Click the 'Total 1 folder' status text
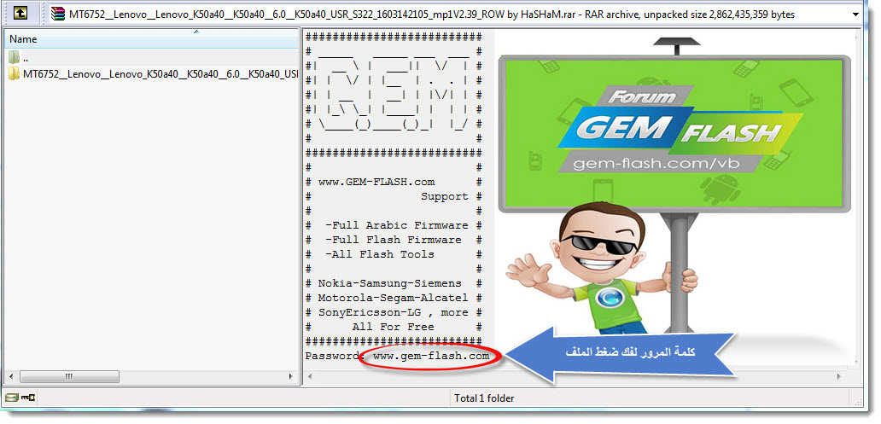 click(x=484, y=398)
